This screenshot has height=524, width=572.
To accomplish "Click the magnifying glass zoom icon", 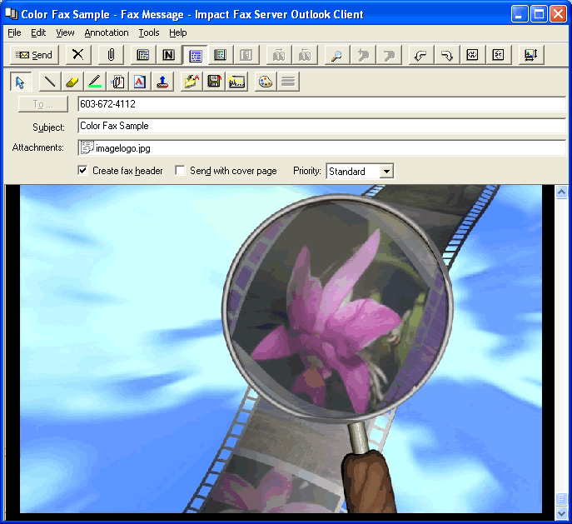I will pyautogui.click(x=336, y=55).
